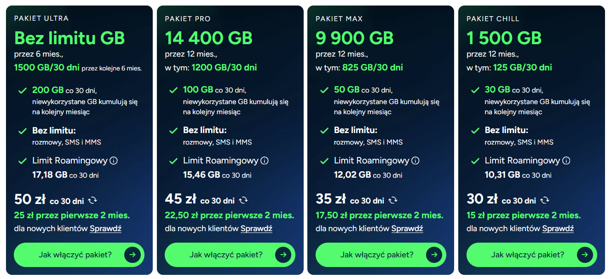Click 'Sprawdź' link in Pakiet Chill card
Screen dimensions: 611x279
(558, 228)
